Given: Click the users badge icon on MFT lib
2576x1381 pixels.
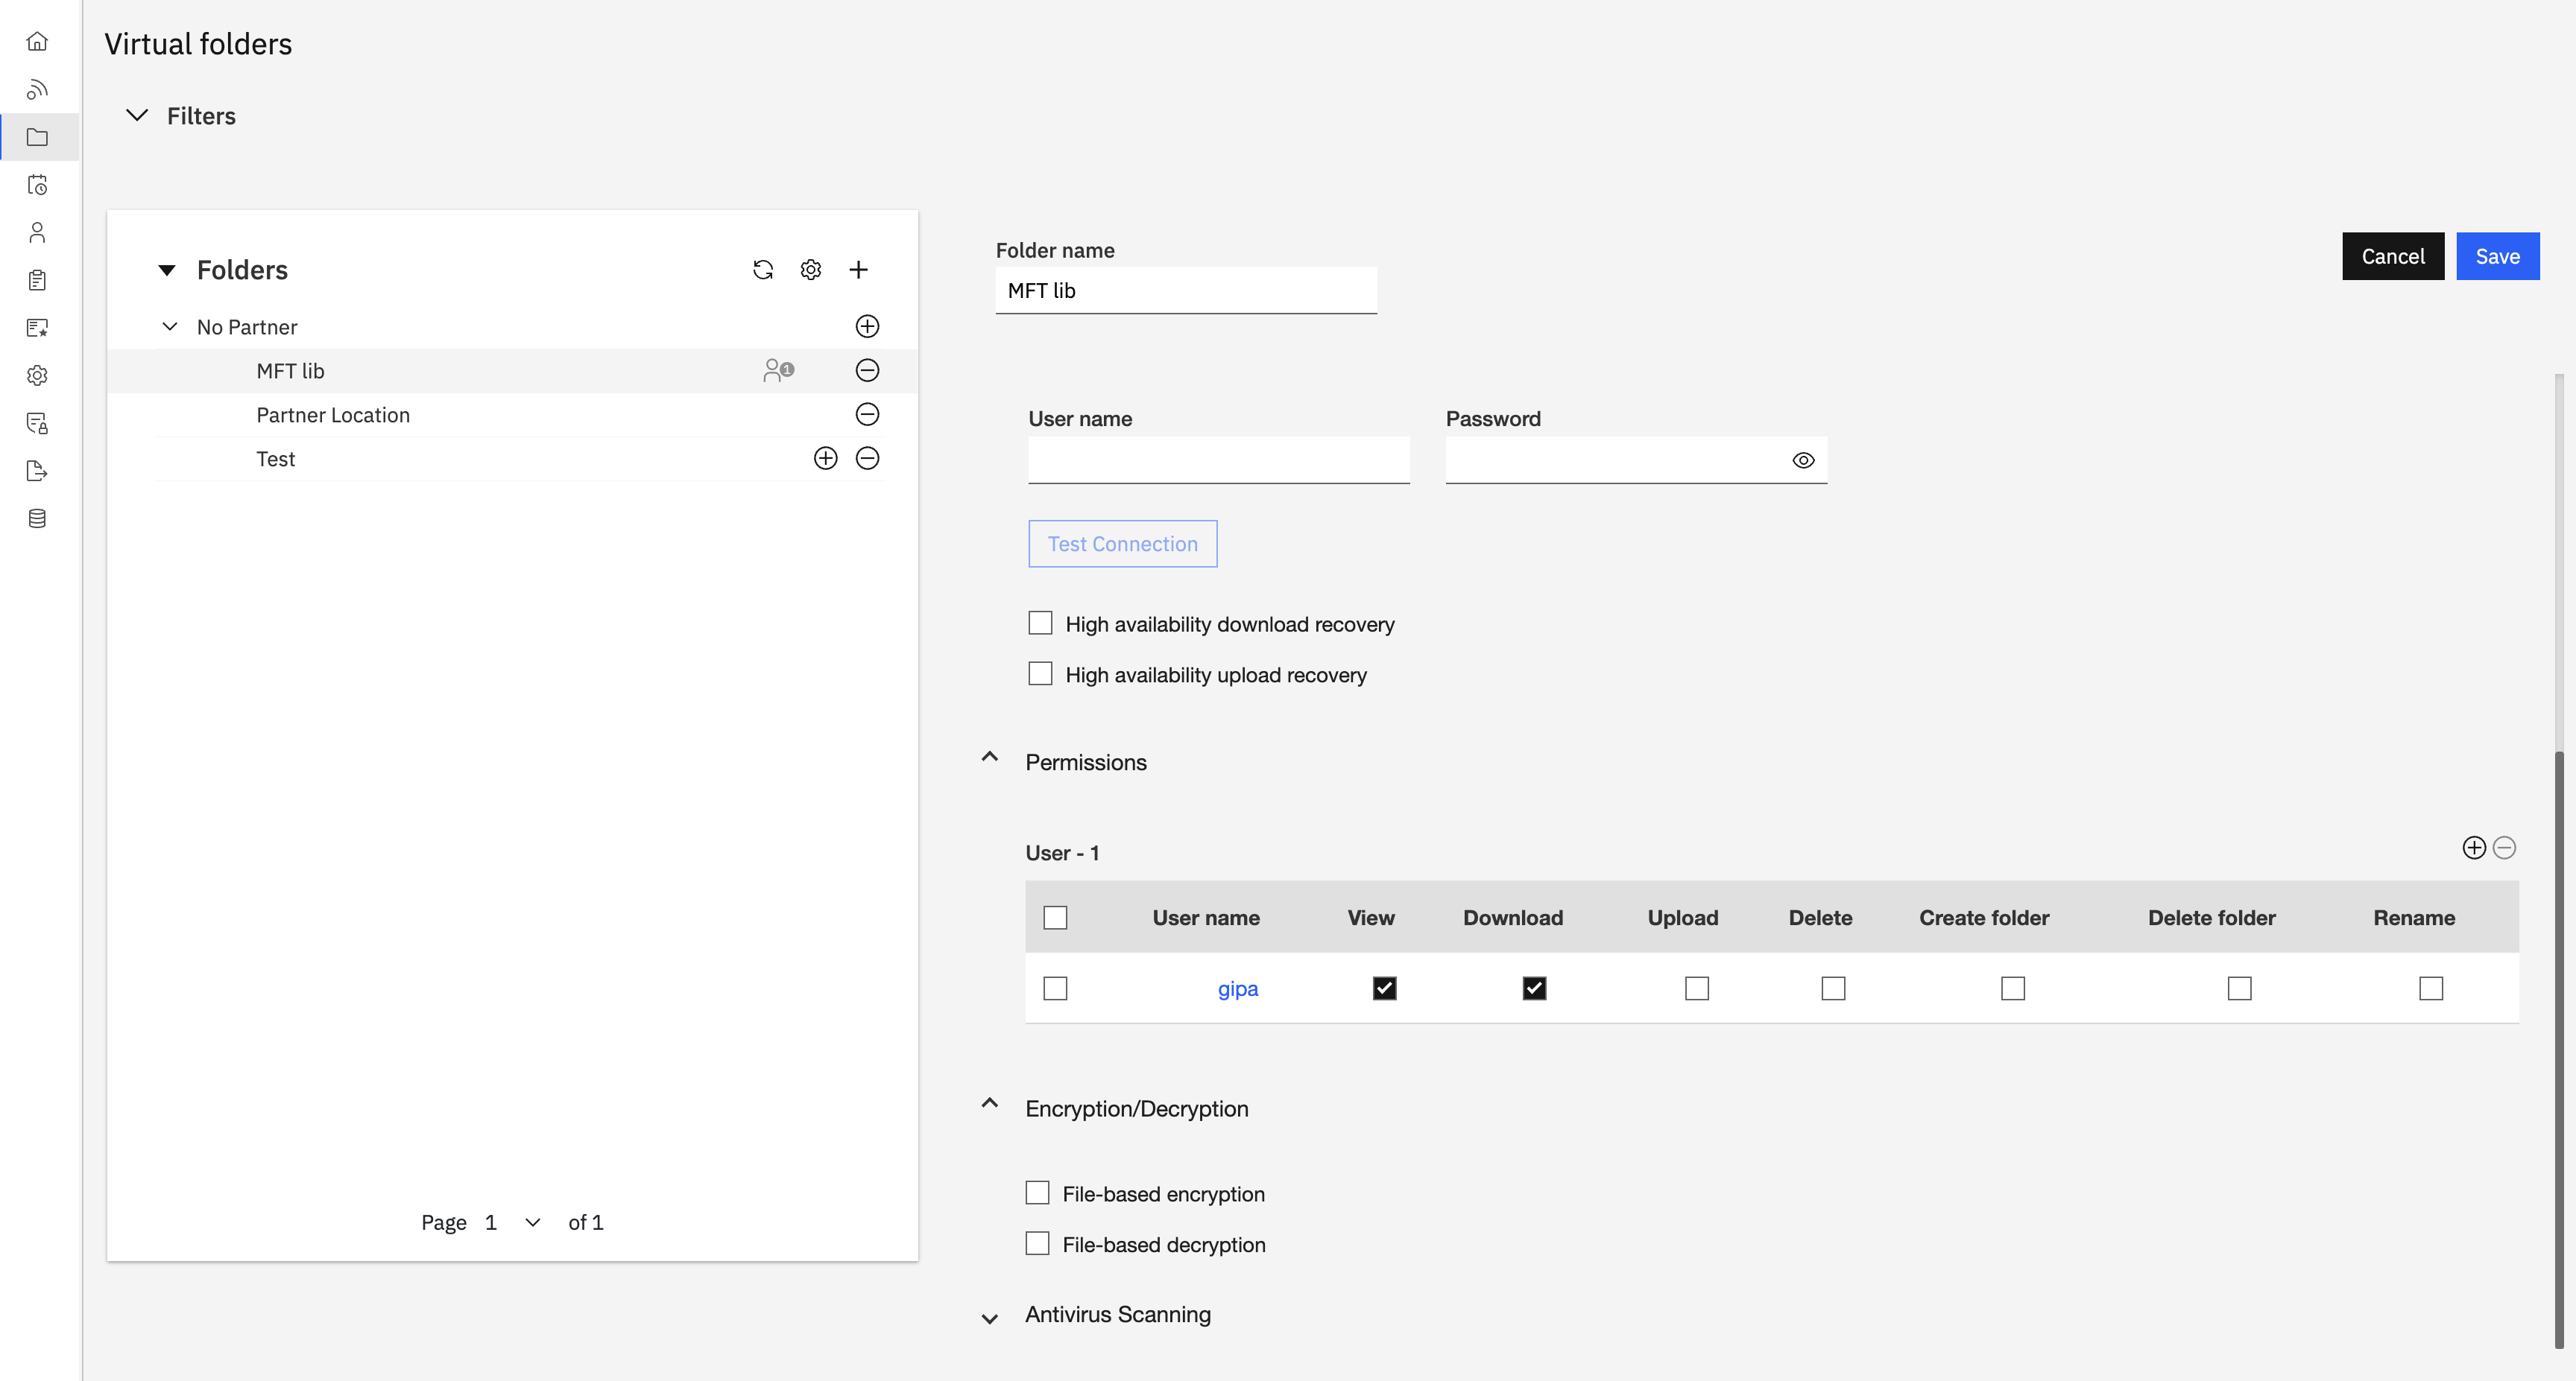Looking at the screenshot, I should [x=778, y=371].
